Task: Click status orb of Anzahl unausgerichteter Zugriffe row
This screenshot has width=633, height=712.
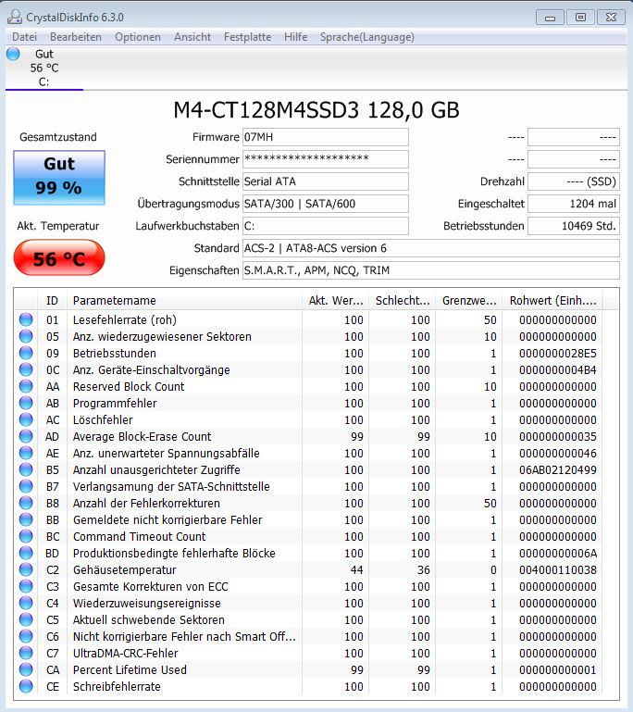Action: pyautogui.click(x=26, y=469)
